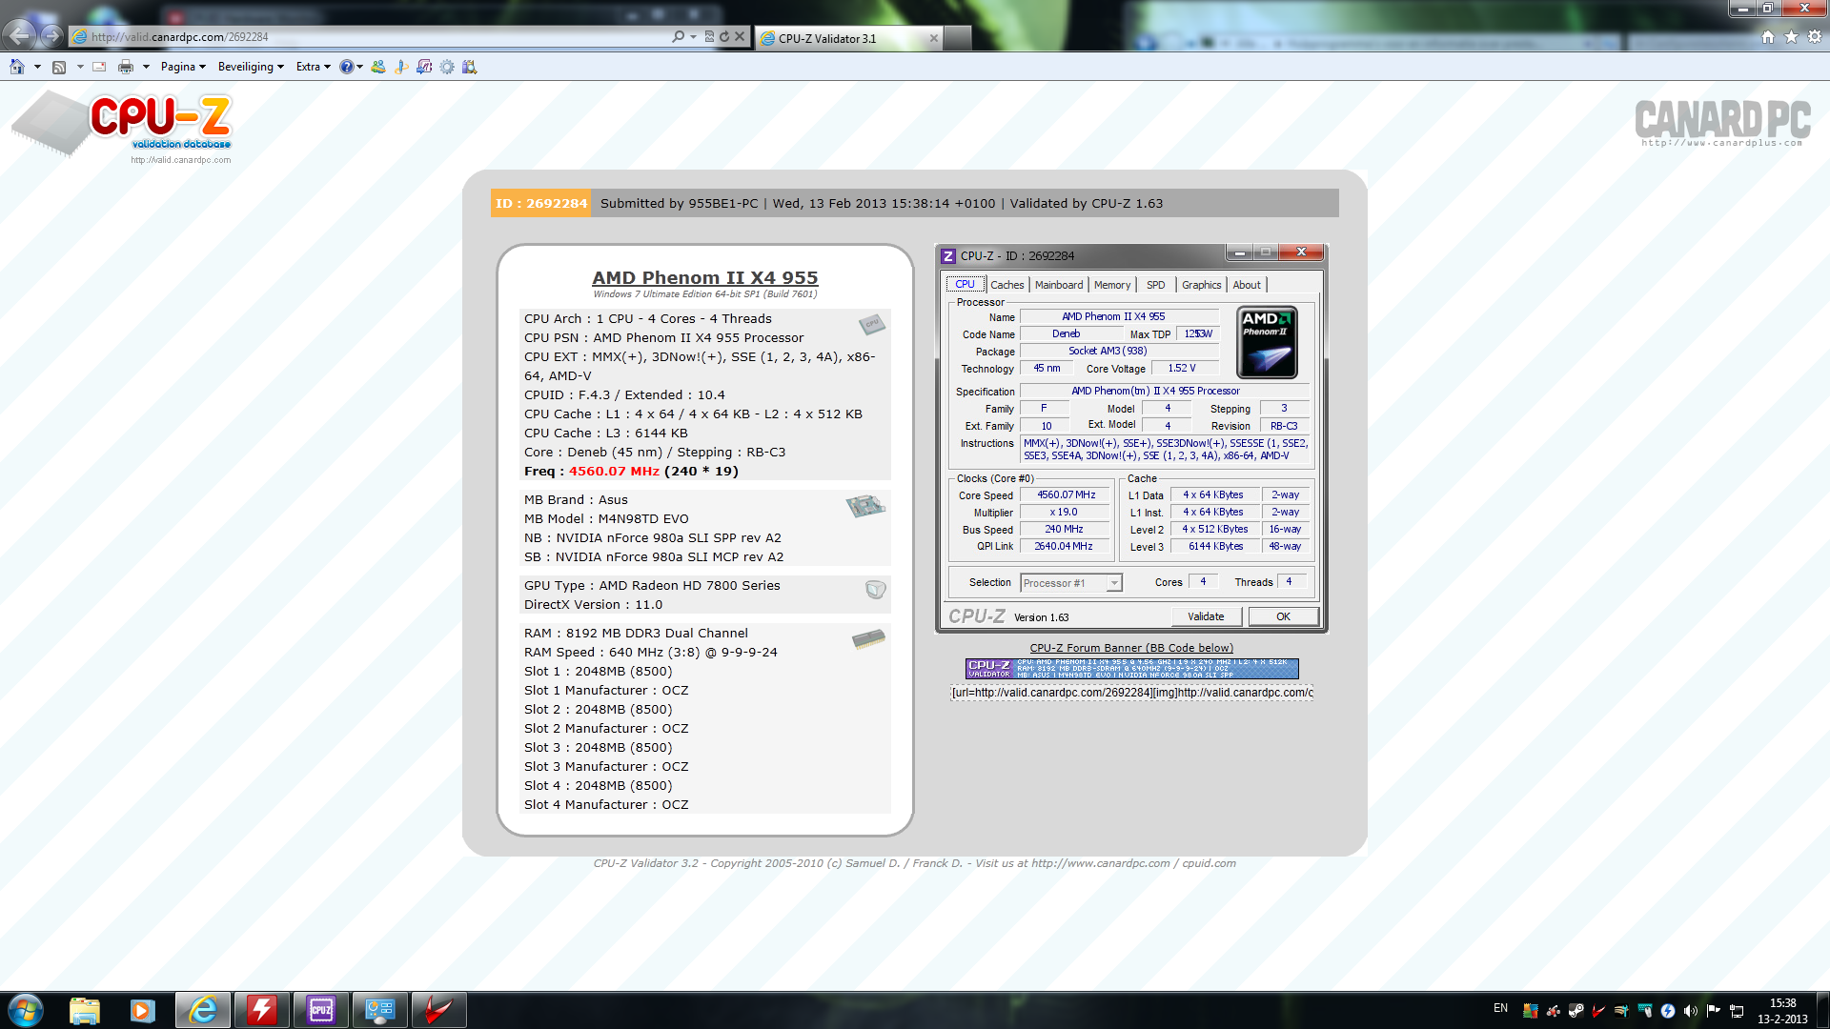Viewport: 1830px width, 1029px height.
Task: Click the RSS feeds toolbar icon
Action: 59,67
